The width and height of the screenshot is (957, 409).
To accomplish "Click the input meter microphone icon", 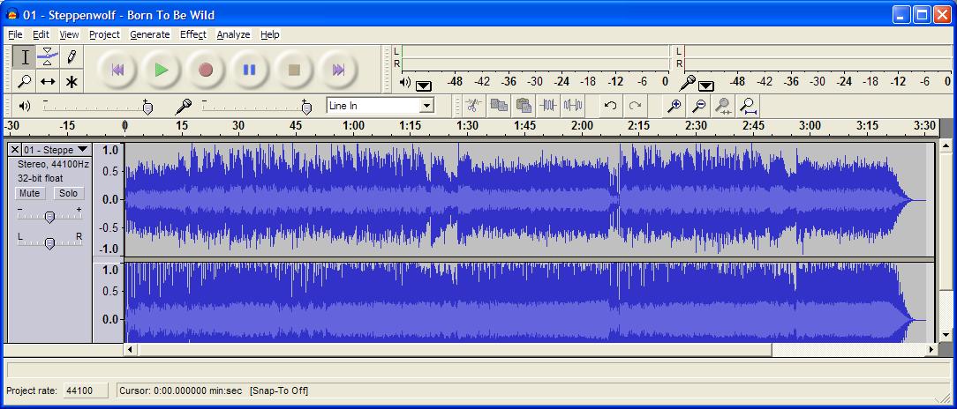I will click(x=689, y=82).
